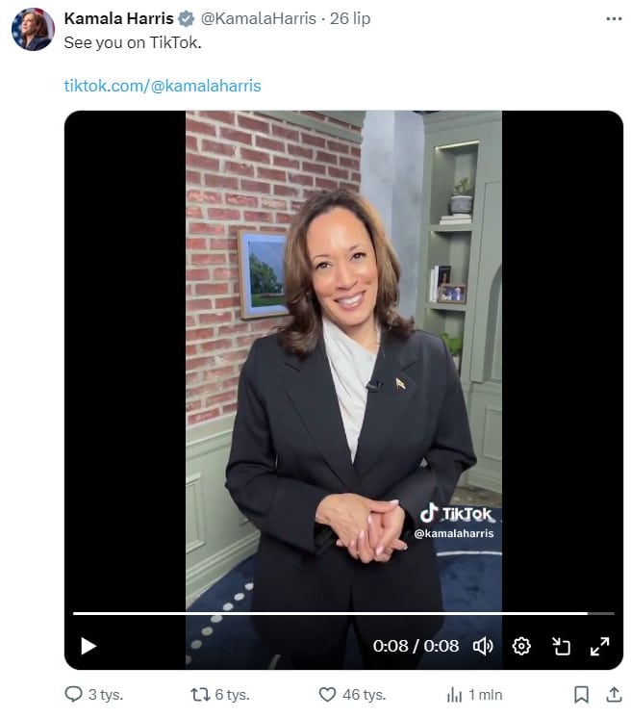Image resolution: width=631 pixels, height=718 pixels.
Task: Click the blue verified badge
Action: (x=187, y=19)
